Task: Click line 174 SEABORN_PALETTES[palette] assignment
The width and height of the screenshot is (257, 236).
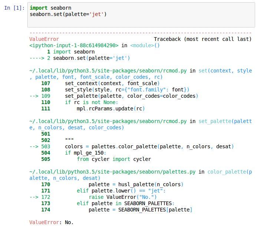Action: 140,210
